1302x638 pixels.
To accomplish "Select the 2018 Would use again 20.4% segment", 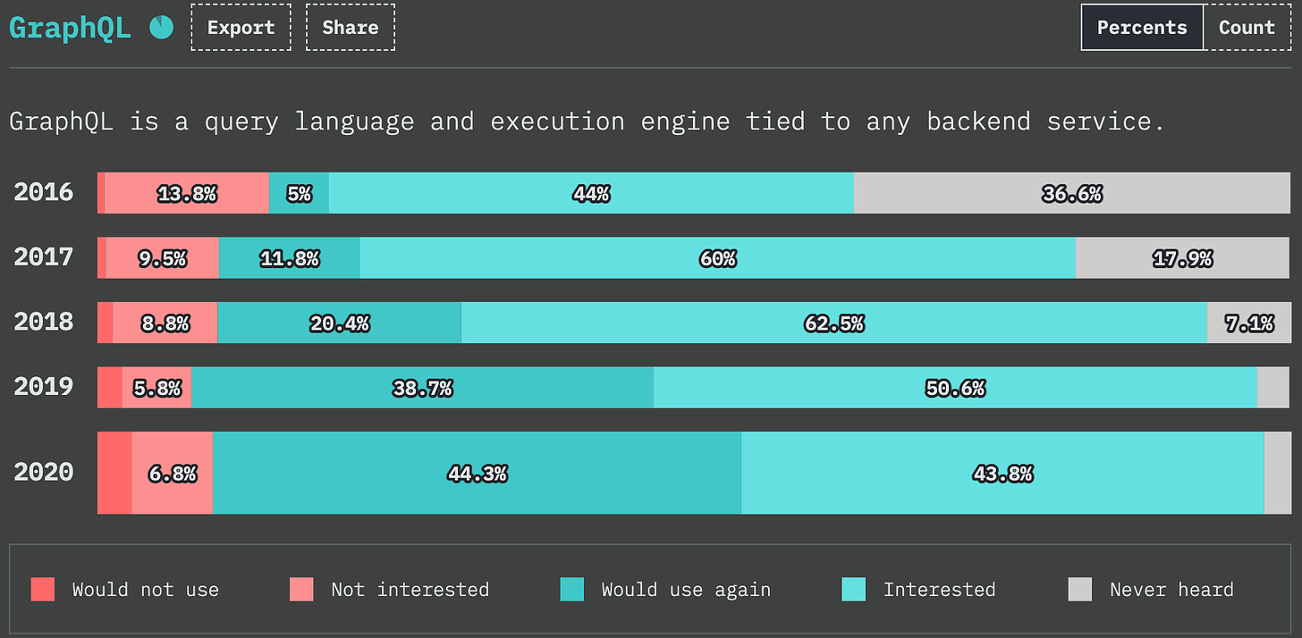I will click(340, 323).
